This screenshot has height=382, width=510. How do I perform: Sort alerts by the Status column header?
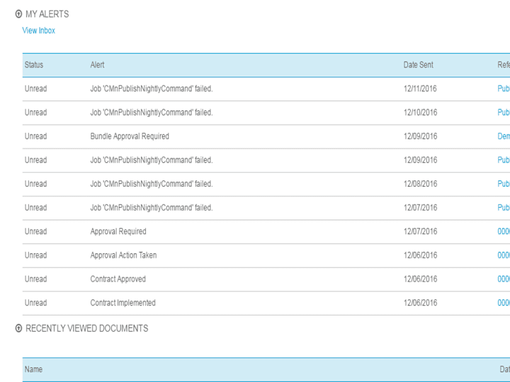[34, 65]
